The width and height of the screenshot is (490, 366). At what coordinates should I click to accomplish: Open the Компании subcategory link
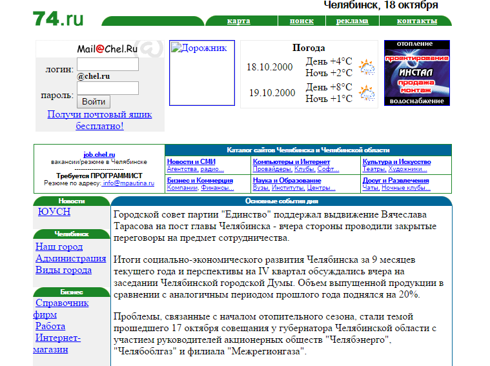[183, 188]
